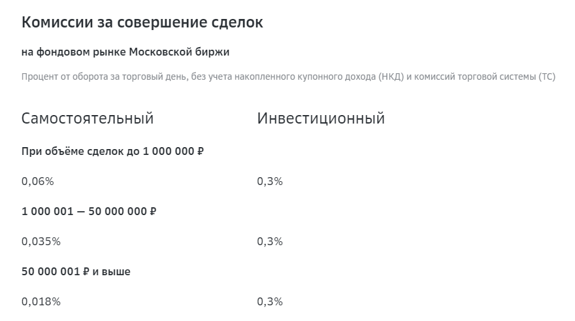This screenshot has width=575, height=321.
Task: Click the ruble sign after "до 1 000 000"
Action: pos(200,151)
